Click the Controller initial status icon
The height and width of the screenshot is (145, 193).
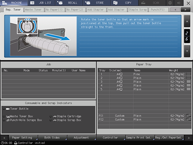16,143
